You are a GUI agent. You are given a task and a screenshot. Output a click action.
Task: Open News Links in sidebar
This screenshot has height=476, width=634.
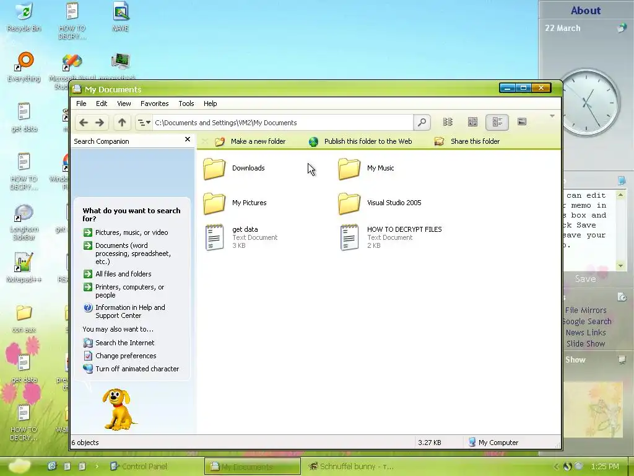click(x=586, y=333)
